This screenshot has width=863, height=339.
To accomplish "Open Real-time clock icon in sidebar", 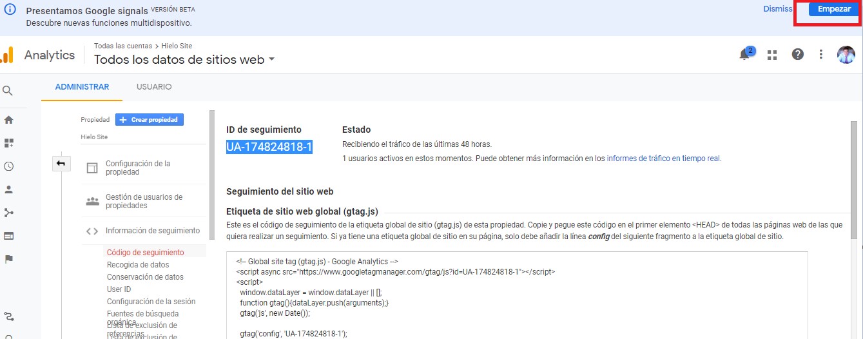I will coord(9,166).
